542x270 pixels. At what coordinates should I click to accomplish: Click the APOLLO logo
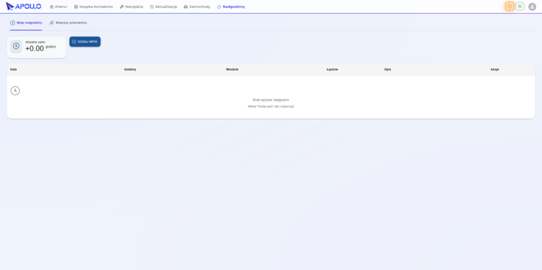click(23, 6)
